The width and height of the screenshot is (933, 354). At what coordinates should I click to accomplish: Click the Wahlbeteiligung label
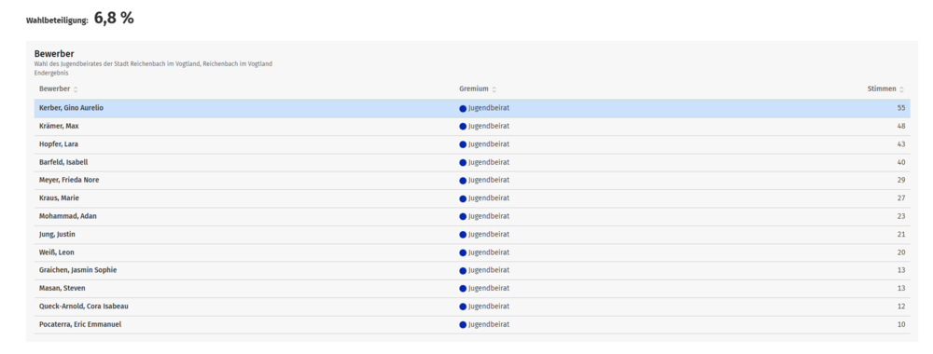57,20
